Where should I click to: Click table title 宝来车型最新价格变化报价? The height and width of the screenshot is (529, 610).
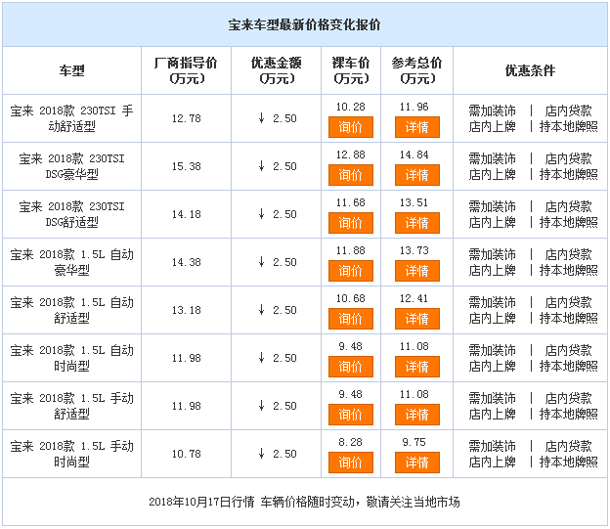(304, 24)
